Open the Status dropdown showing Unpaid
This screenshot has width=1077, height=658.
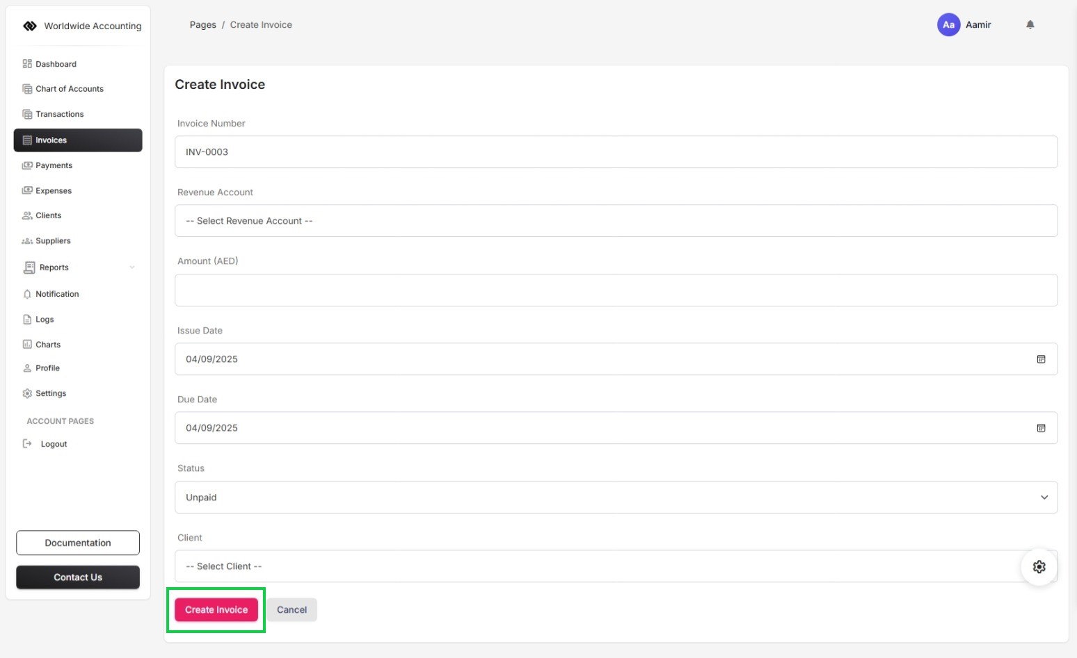pyautogui.click(x=616, y=497)
